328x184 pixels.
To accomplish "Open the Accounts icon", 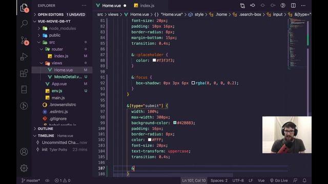I will pos(24,152).
